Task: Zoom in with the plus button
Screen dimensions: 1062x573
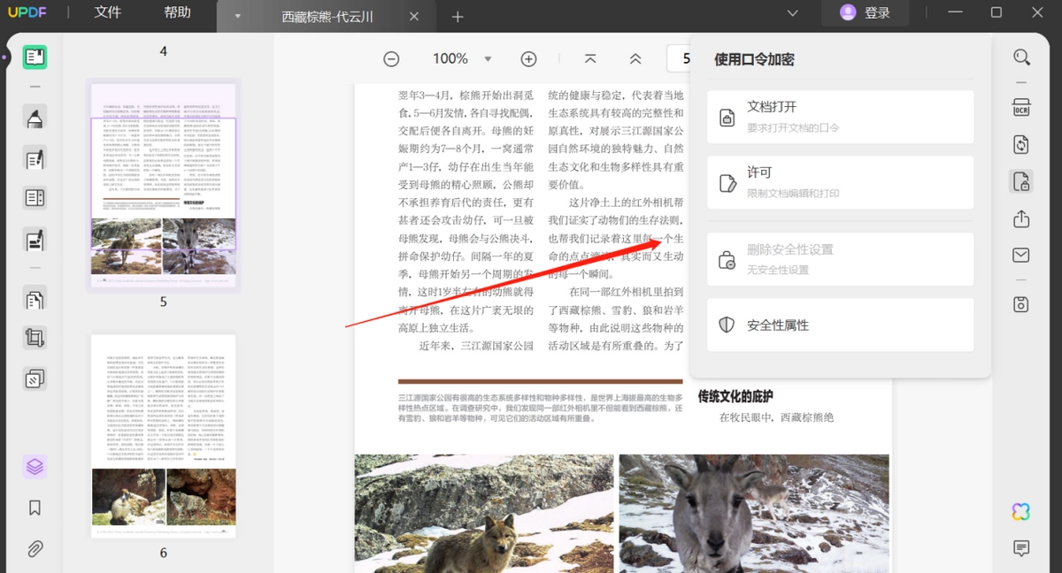Action: (528, 59)
